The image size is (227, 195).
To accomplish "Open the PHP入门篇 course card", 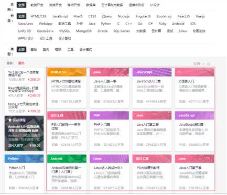I will (x=110, y=131).
